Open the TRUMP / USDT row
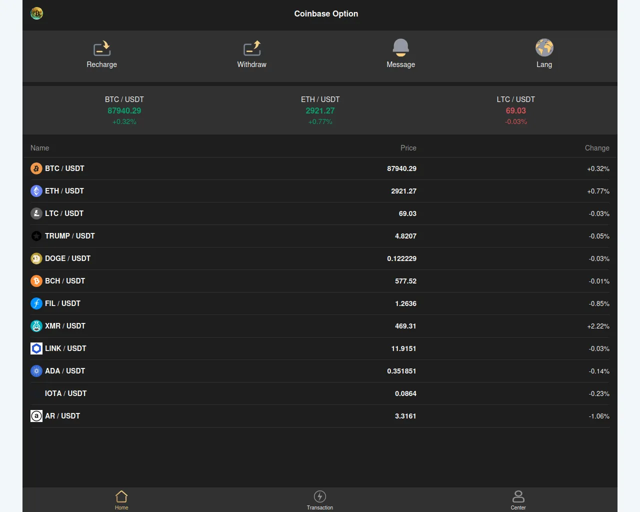This screenshot has width=640, height=512. (x=70, y=236)
